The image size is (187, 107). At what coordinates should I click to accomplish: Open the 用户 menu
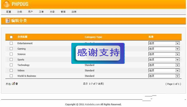click(30, 12)
